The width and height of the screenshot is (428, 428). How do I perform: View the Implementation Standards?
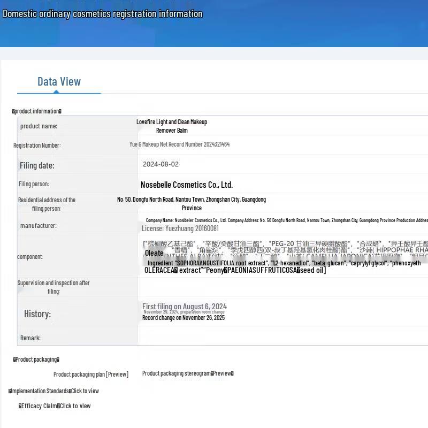coord(53,391)
